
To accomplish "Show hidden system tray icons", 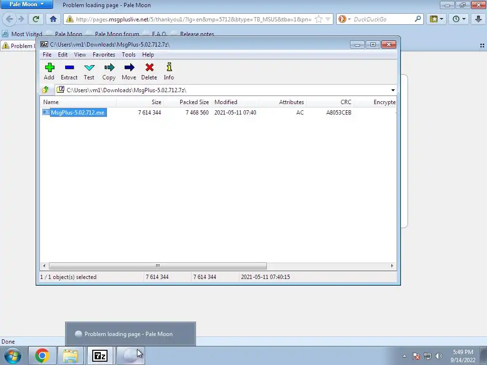I will (404, 356).
